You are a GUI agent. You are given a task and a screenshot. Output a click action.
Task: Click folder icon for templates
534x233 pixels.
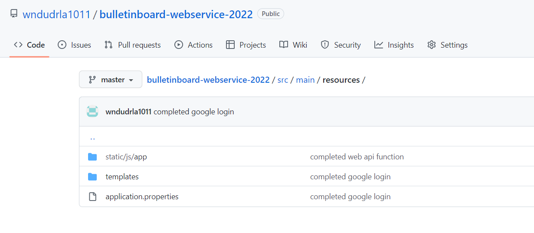pos(92,177)
